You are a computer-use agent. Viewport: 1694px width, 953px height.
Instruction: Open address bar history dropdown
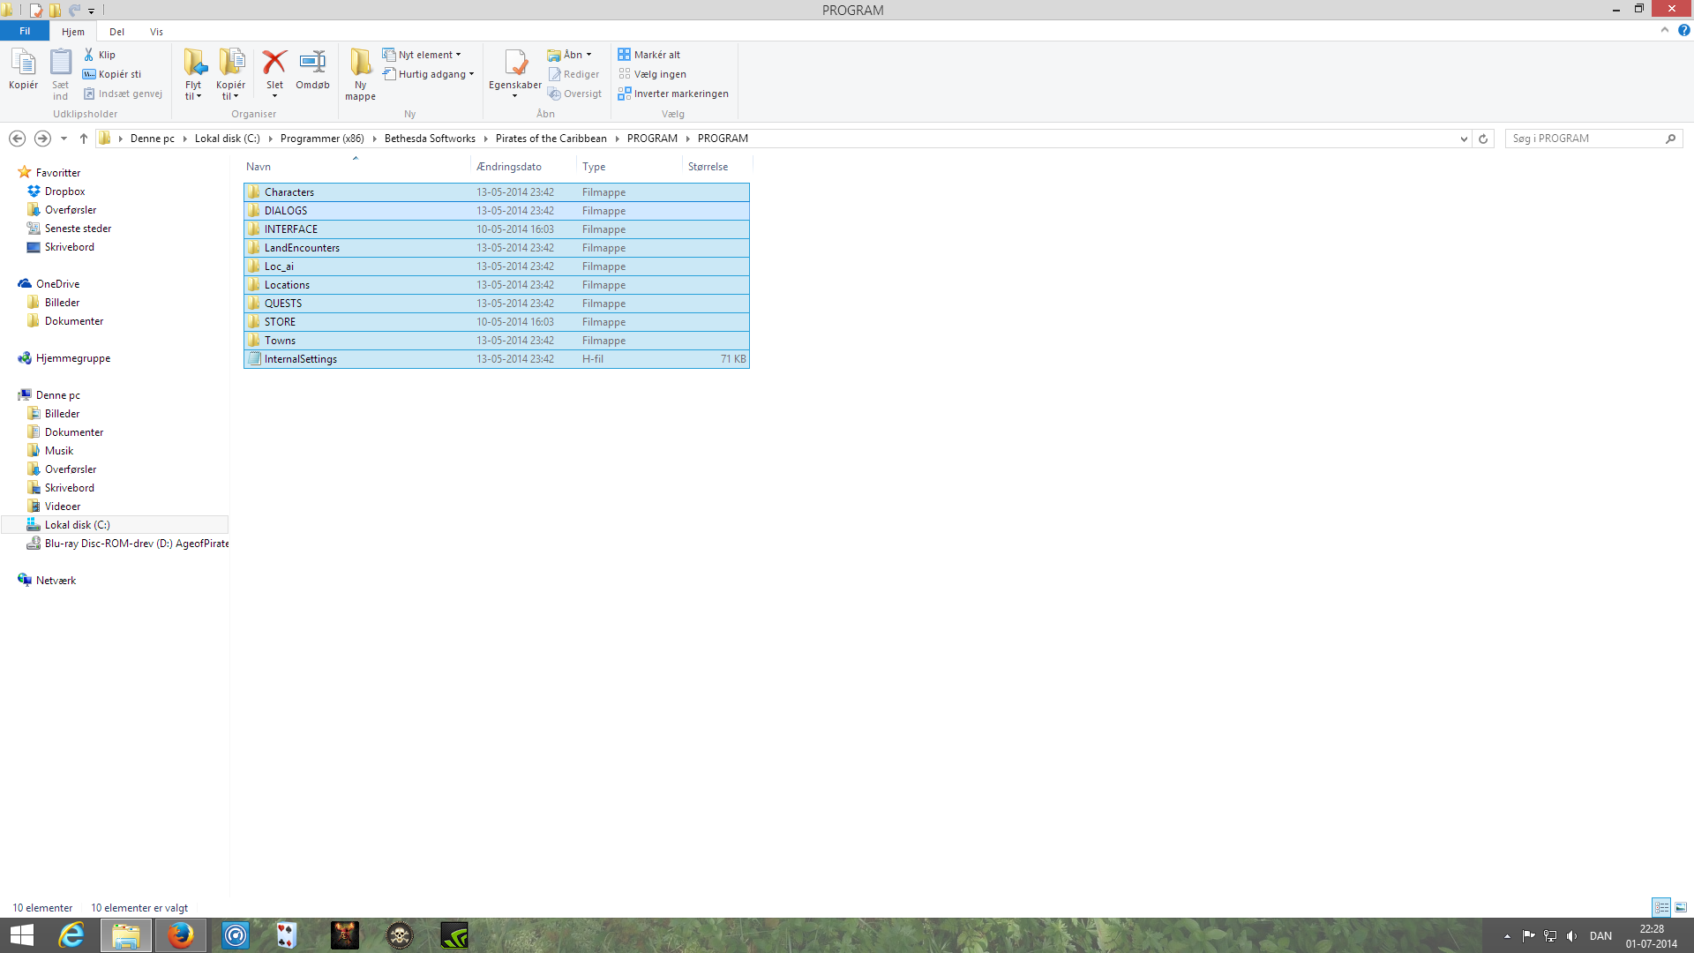pyautogui.click(x=1464, y=139)
